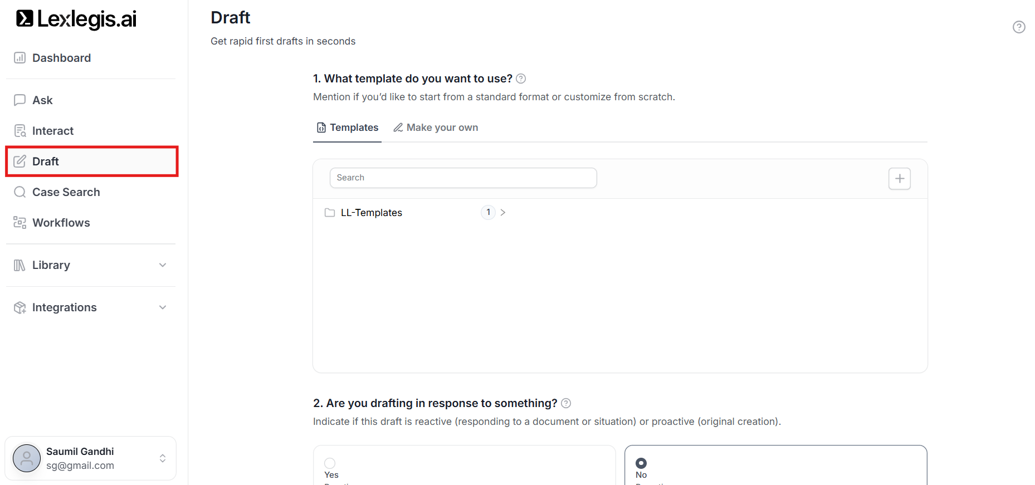Click the template Search field

click(463, 178)
